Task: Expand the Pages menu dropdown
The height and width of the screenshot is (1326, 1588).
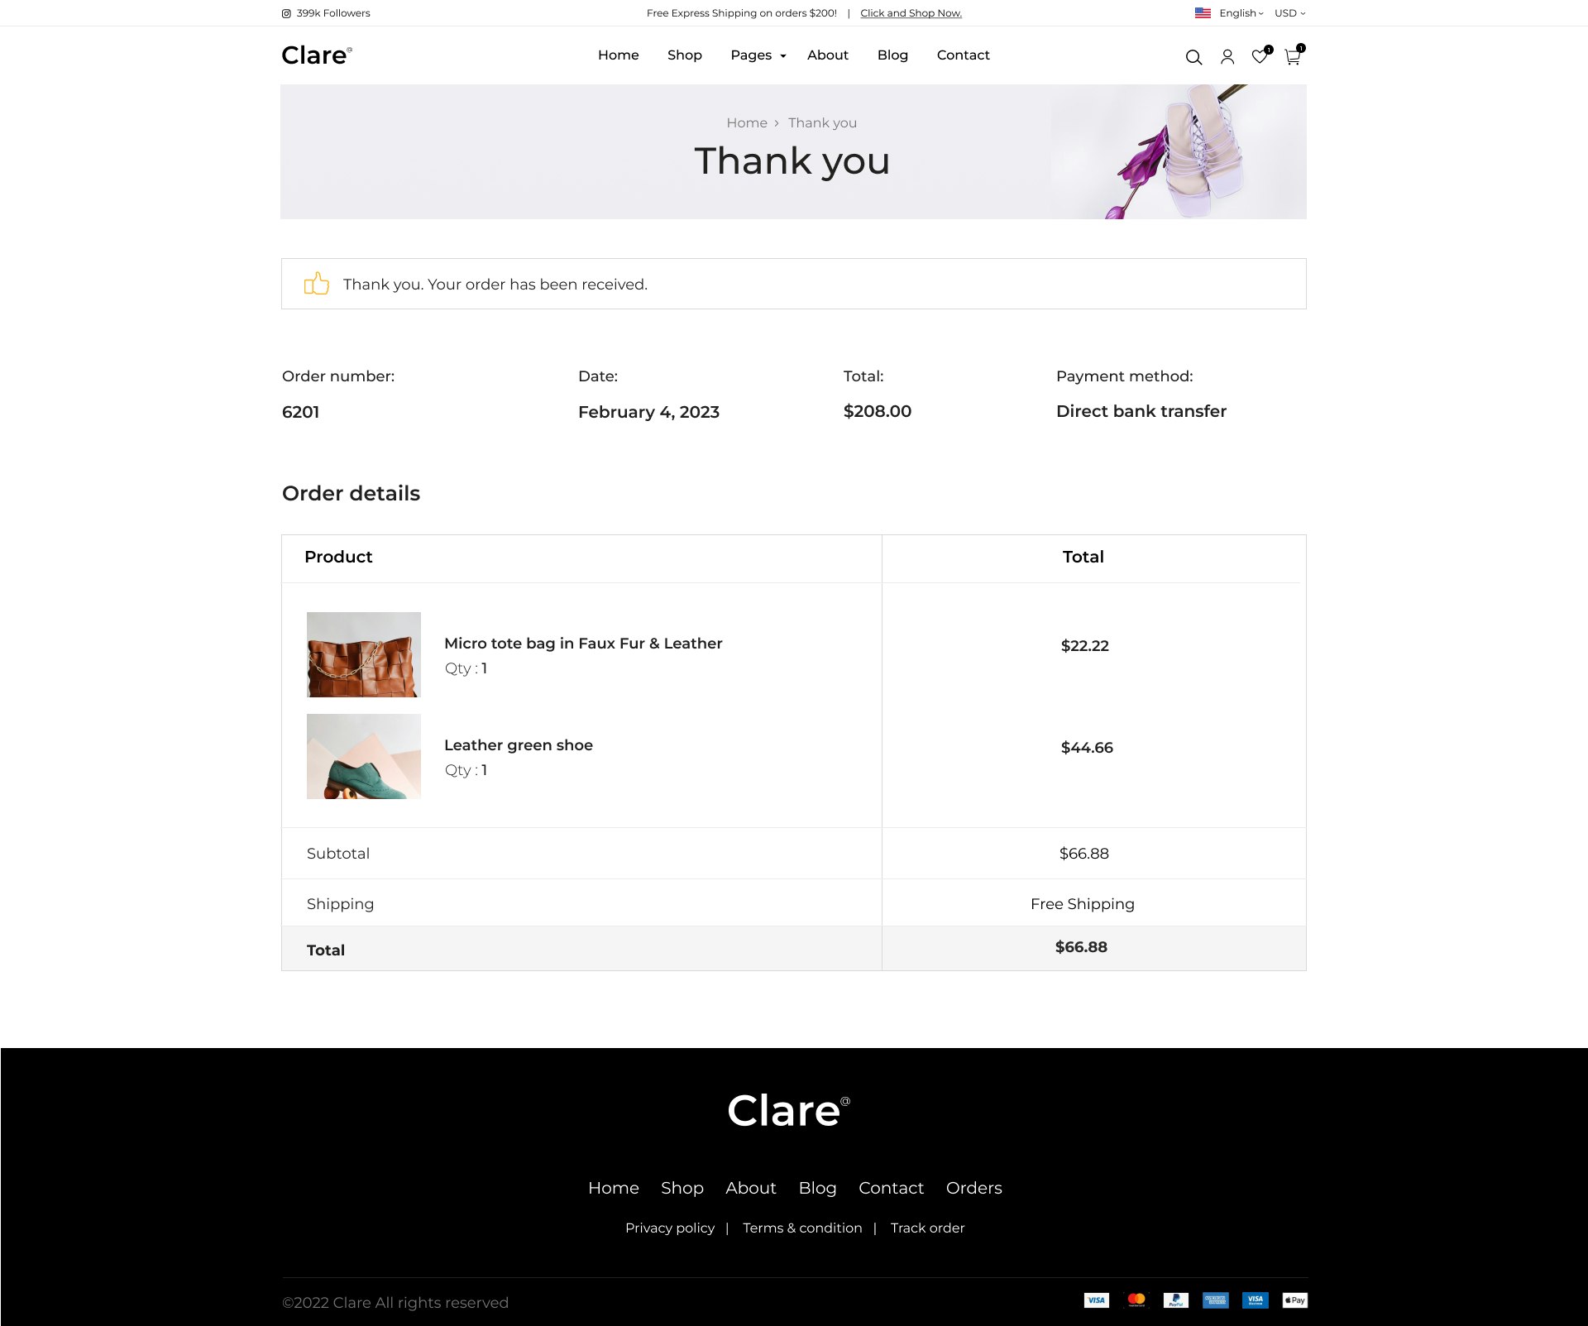Action: click(x=758, y=55)
